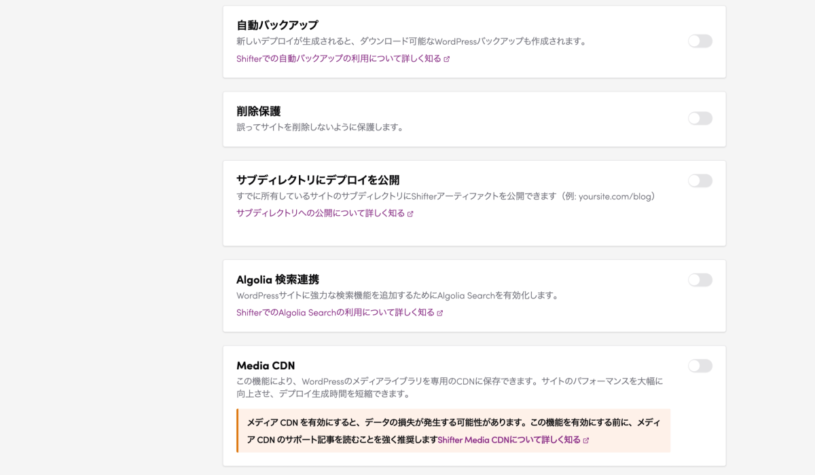Click external-link icon after the 自動バックアップ link
This screenshot has height=475, width=815.
[x=447, y=59]
